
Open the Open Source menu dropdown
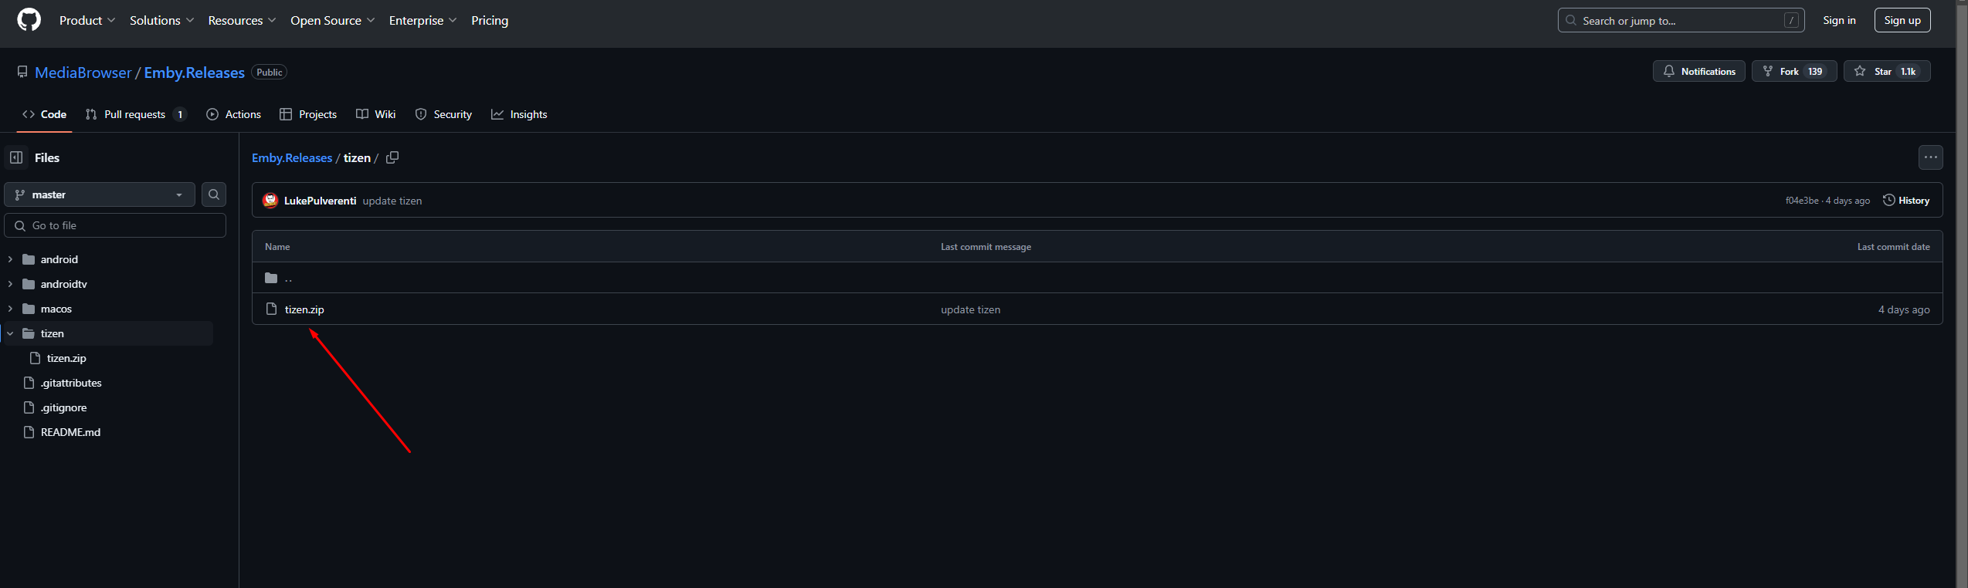click(x=332, y=20)
